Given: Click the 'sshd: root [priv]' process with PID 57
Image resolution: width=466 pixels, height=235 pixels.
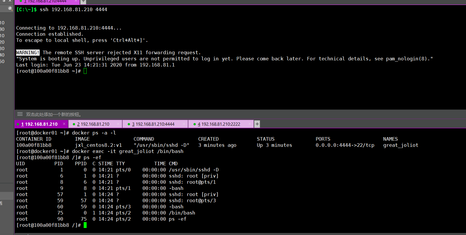Looking at the screenshot, I should [194, 194].
